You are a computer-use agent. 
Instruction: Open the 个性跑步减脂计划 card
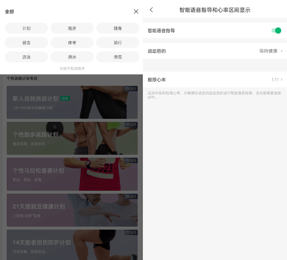click(72, 138)
